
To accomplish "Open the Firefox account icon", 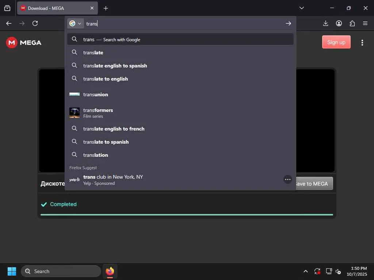I will point(339,23).
